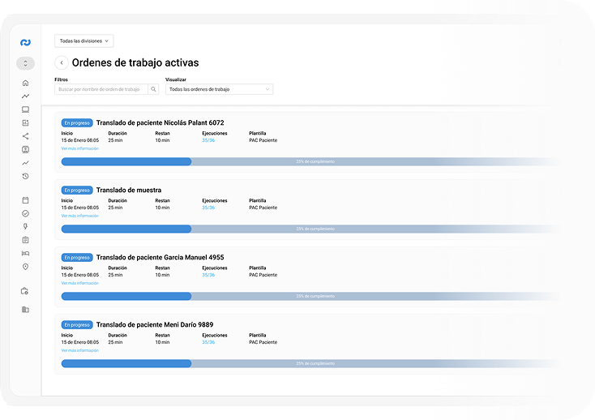Click the laptop icon in sidebar

click(x=25, y=109)
